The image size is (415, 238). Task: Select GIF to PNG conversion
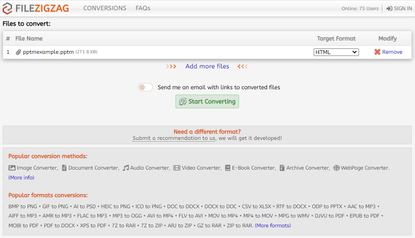pyautogui.click(x=55, y=206)
